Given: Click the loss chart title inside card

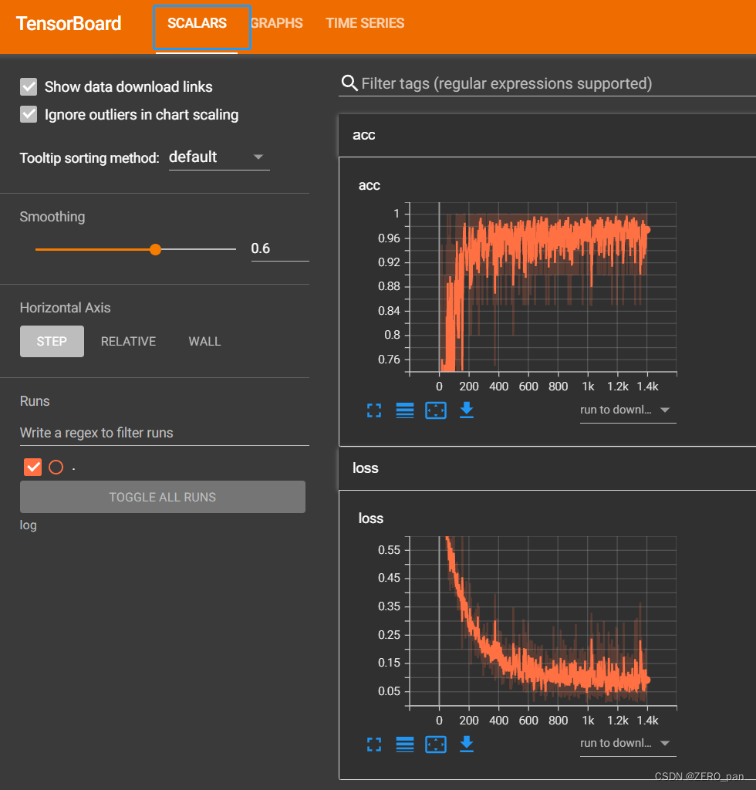Looking at the screenshot, I should (x=371, y=518).
